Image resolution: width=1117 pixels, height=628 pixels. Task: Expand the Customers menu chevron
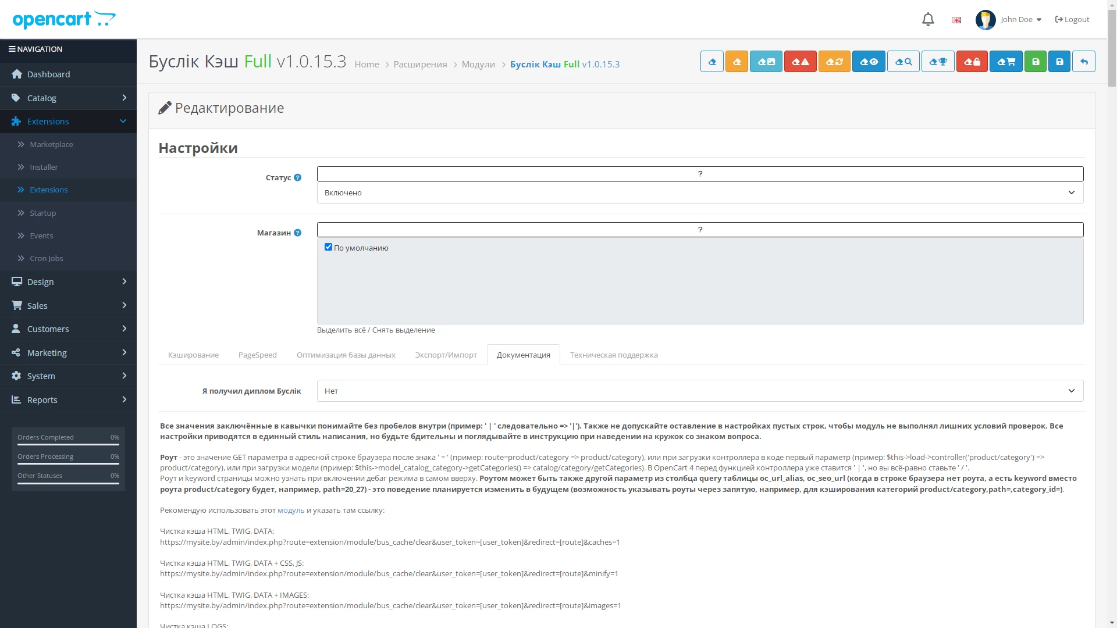[124, 329]
